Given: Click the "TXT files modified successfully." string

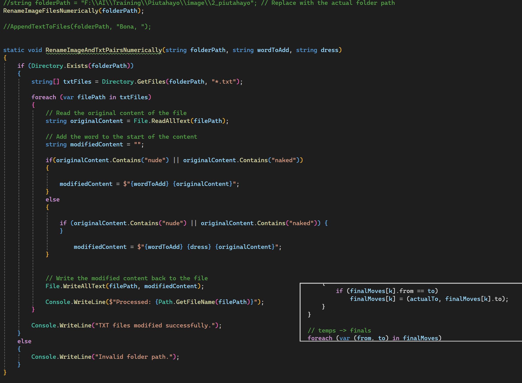Looking at the screenshot, I should point(155,325).
